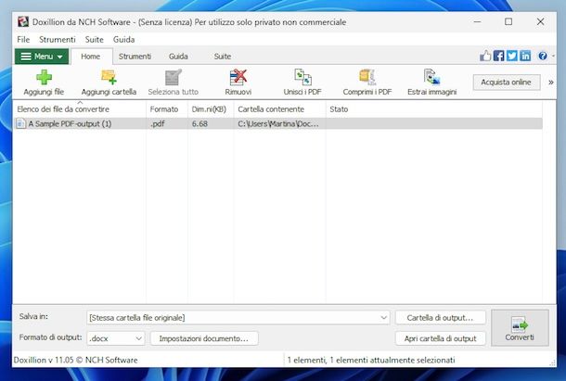Share via the Twitter icon
Viewport: 566px width, 381px height.
pos(512,56)
